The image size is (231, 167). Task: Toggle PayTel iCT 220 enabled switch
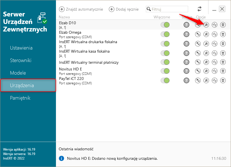click(x=165, y=80)
